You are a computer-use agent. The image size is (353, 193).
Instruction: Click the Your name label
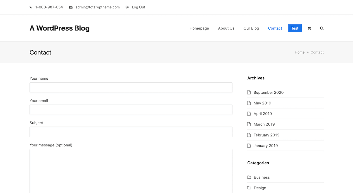click(39, 78)
